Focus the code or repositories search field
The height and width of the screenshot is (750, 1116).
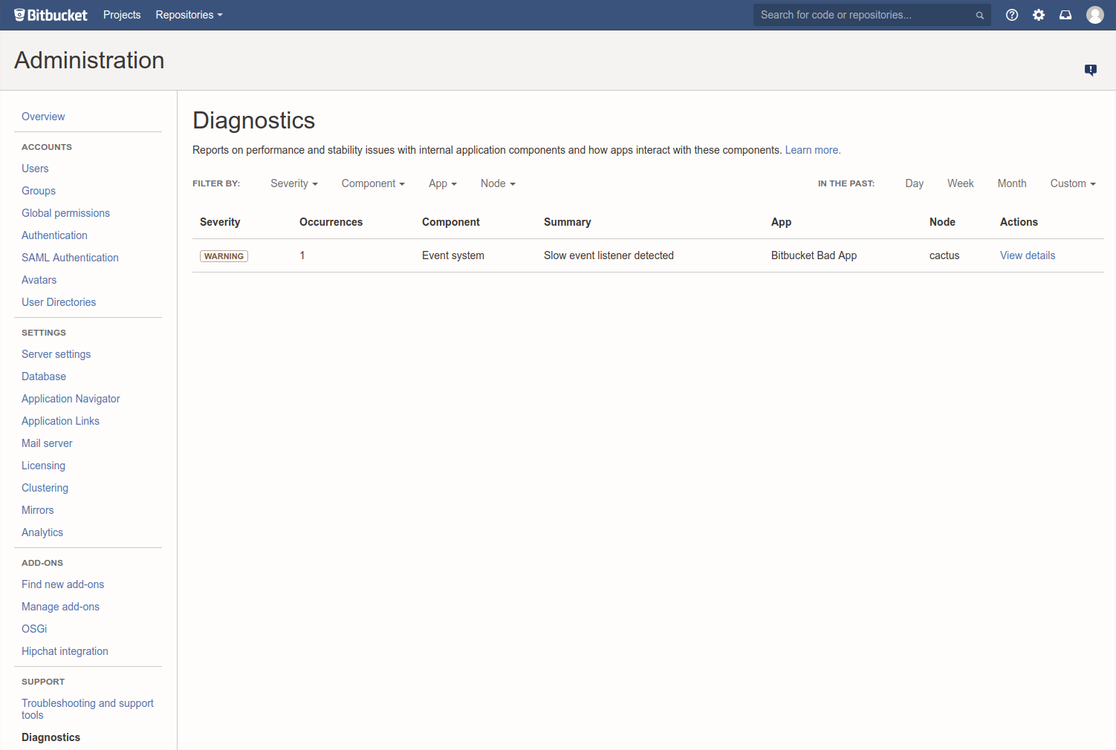coord(862,15)
